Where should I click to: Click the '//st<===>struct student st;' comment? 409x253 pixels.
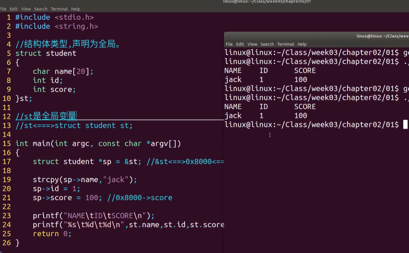(x=74, y=126)
